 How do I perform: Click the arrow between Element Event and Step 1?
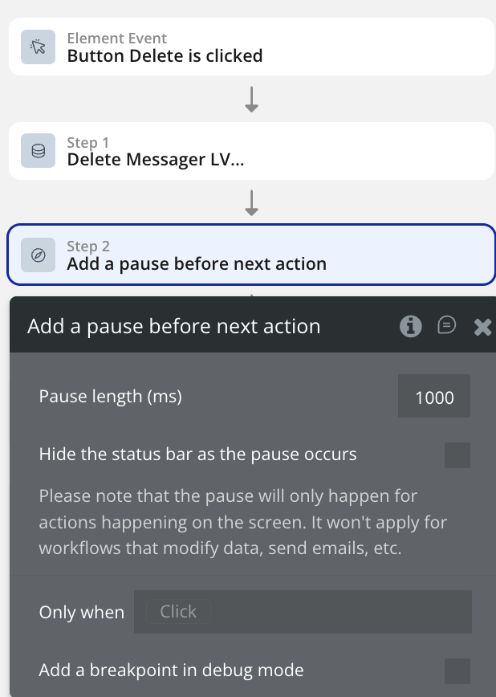(x=251, y=99)
